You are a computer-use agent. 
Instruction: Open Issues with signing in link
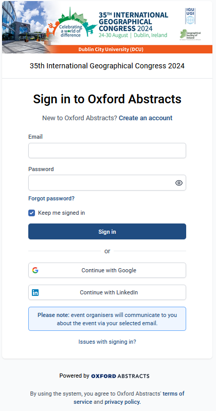pyautogui.click(x=107, y=342)
